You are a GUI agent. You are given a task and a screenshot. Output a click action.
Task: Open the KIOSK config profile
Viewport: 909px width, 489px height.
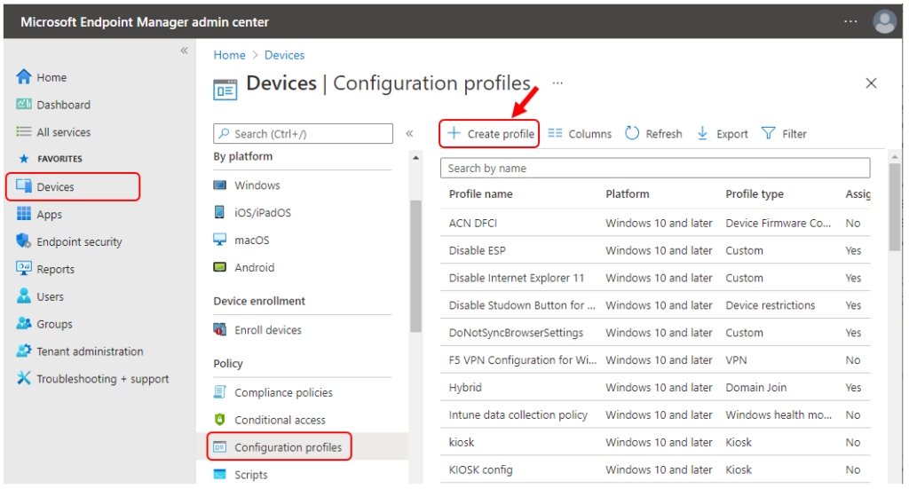pos(480,469)
